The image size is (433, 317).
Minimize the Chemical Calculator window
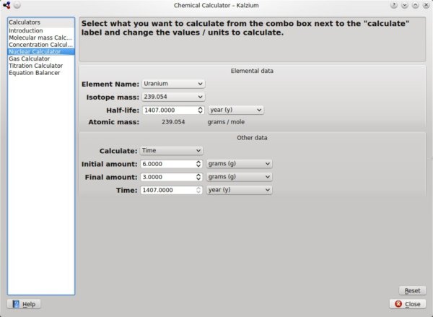pos(405,5)
